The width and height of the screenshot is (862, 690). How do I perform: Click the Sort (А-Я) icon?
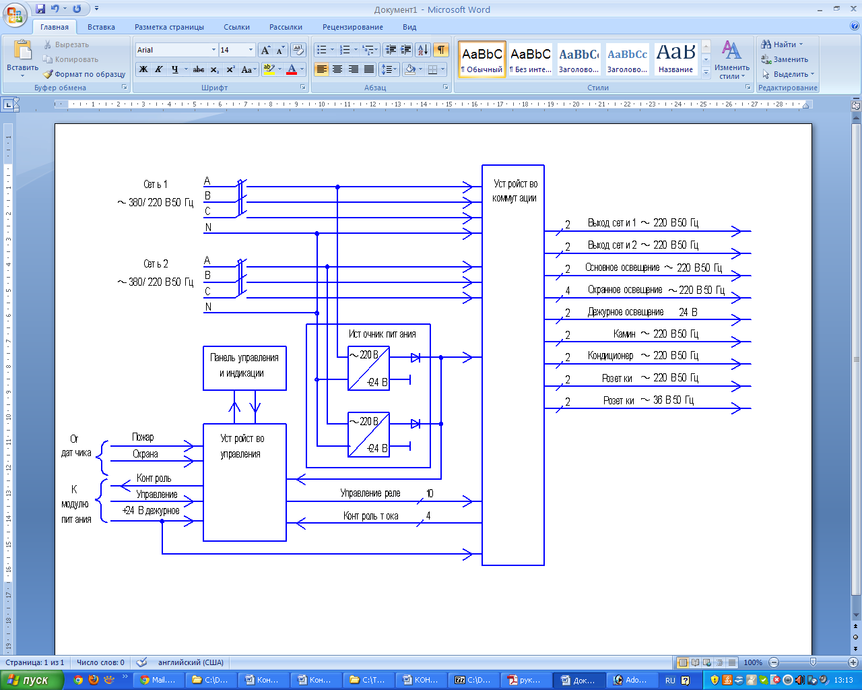[422, 50]
